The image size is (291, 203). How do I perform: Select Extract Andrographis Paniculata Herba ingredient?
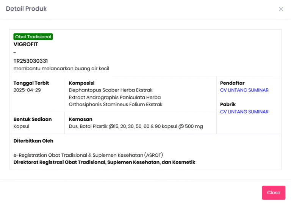click(x=115, y=98)
